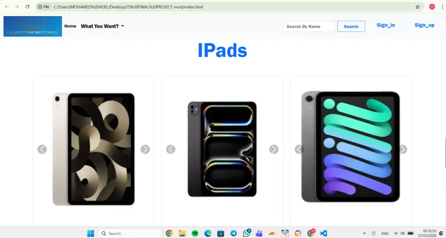
Task: Open Spotify from taskbar
Action: coord(195,233)
